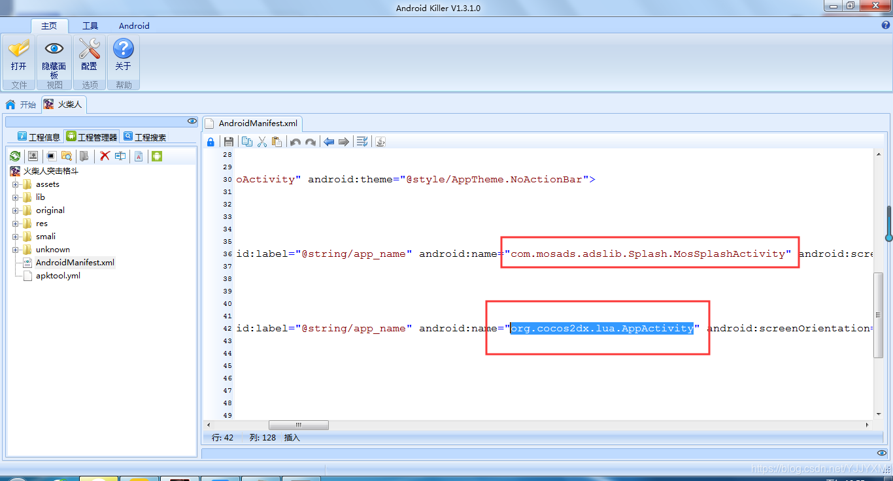The height and width of the screenshot is (481, 893).
Task: Click the picture frame icon in project toolbar
Action: point(33,156)
